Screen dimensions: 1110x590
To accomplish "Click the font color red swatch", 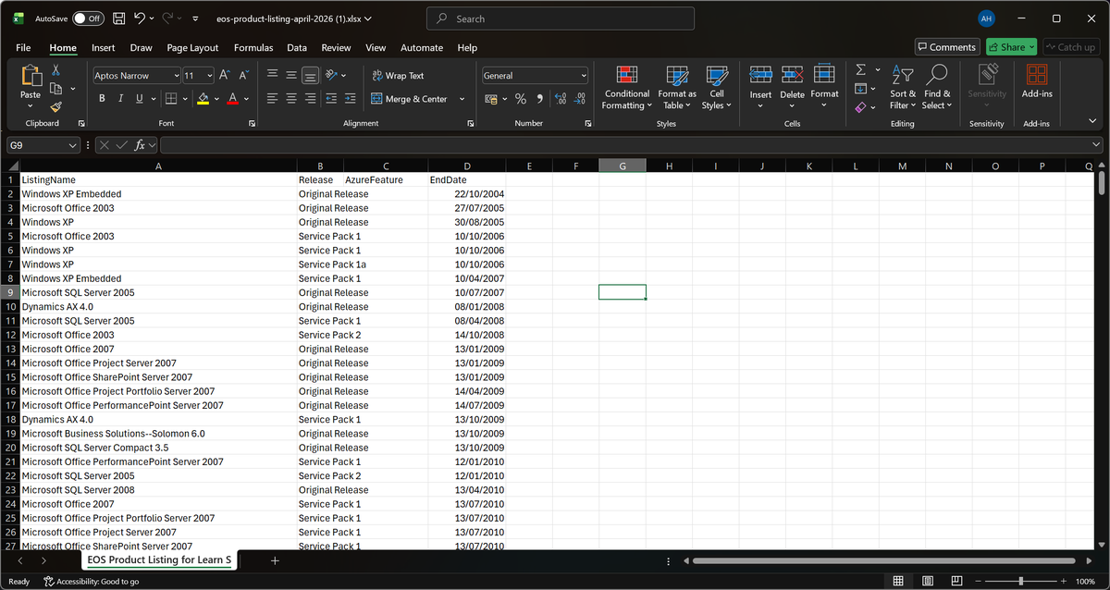I will pyautogui.click(x=233, y=99).
